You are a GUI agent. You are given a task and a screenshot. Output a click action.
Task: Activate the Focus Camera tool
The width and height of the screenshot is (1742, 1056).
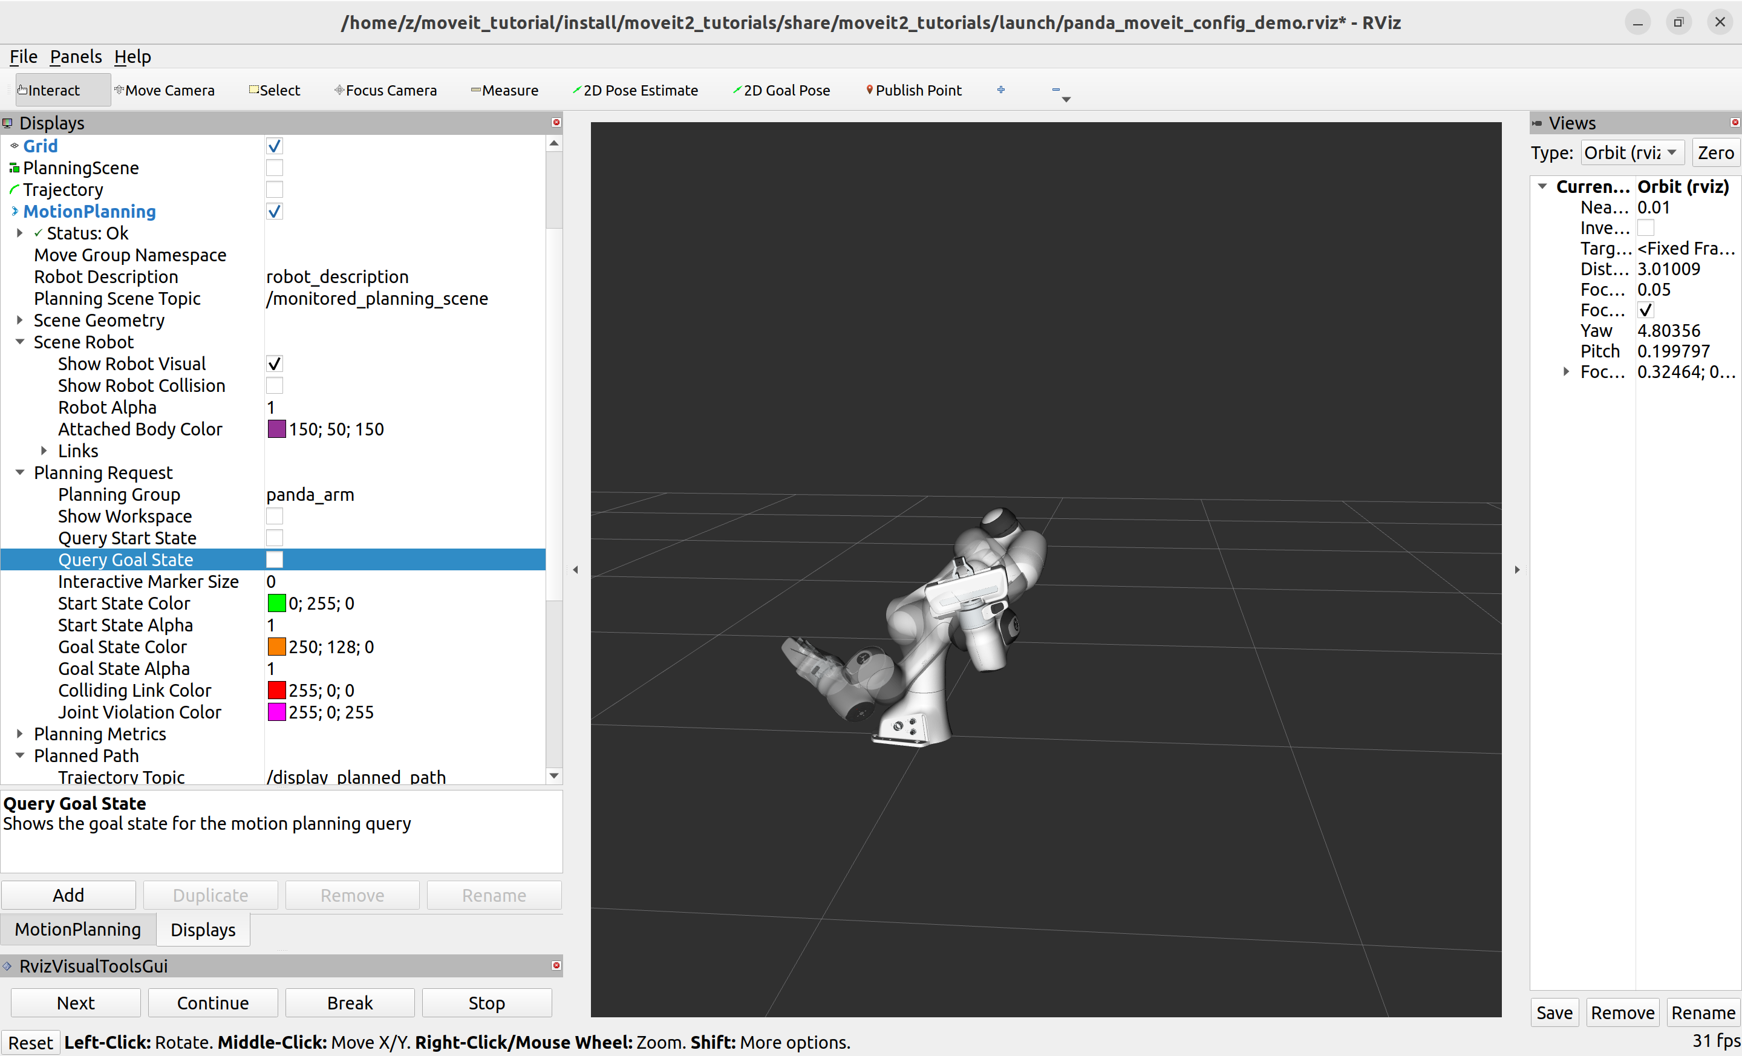click(x=385, y=91)
